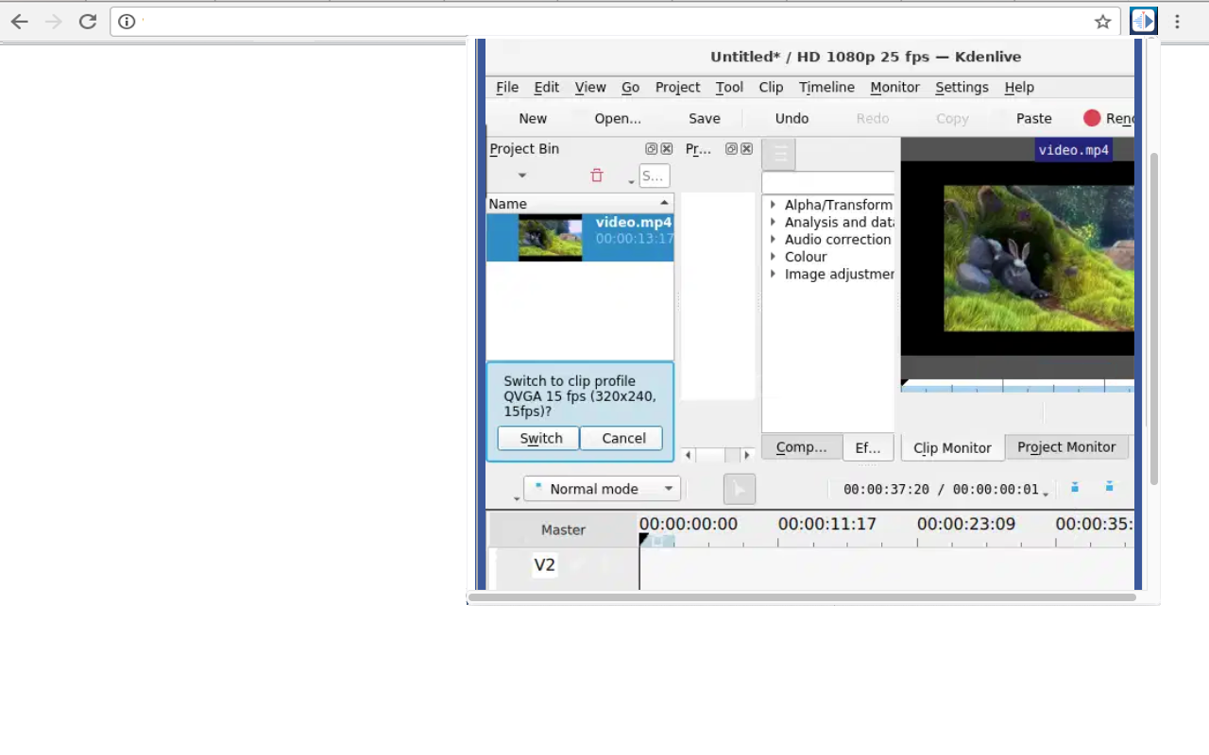Expand the Alpha/Transform effects category
1209x755 pixels.
click(x=773, y=205)
